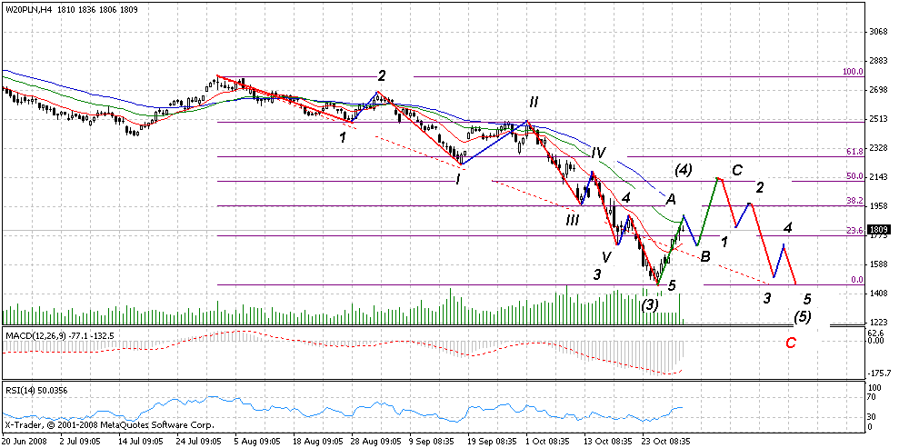The width and height of the screenshot is (899, 448).
Task: Select the 0.0 Fibonacci level label
Action: tap(857, 280)
